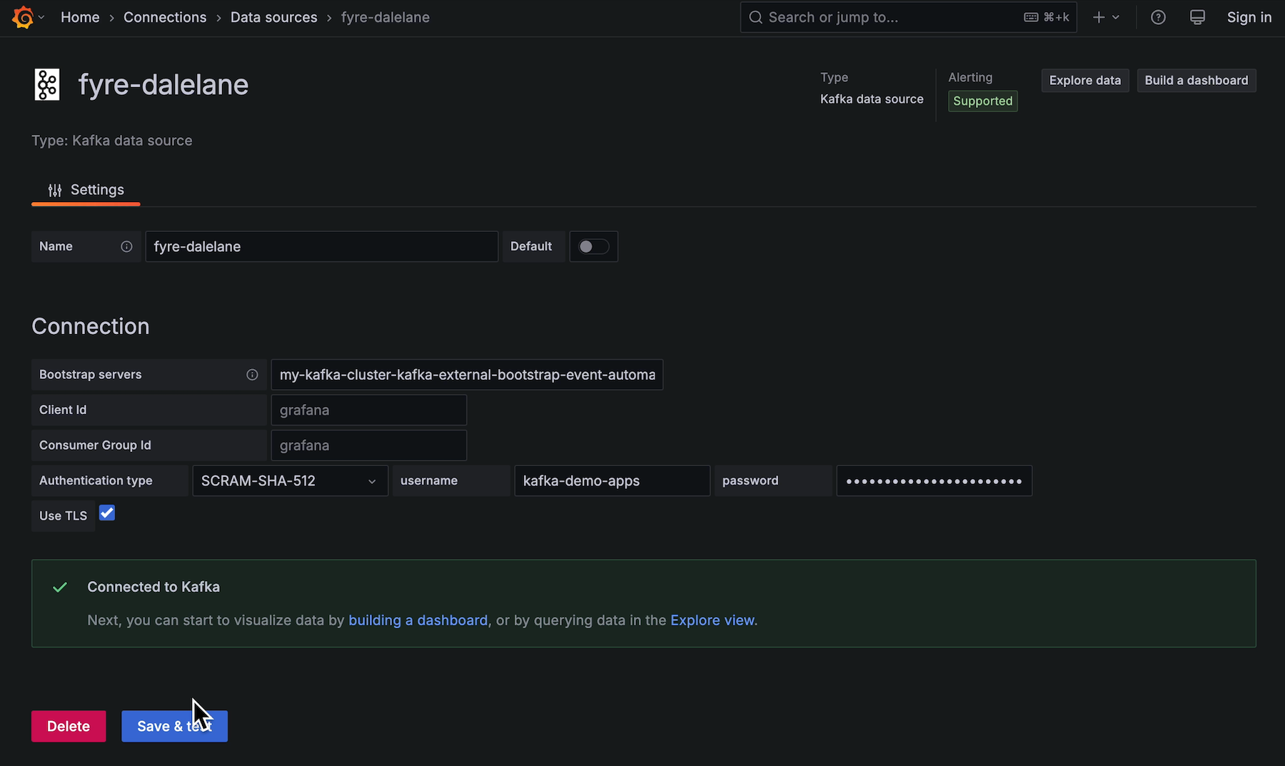Uncheck the Use TLS checkbox
Screen dimensions: 1285x766
click(x=107, y=513)
